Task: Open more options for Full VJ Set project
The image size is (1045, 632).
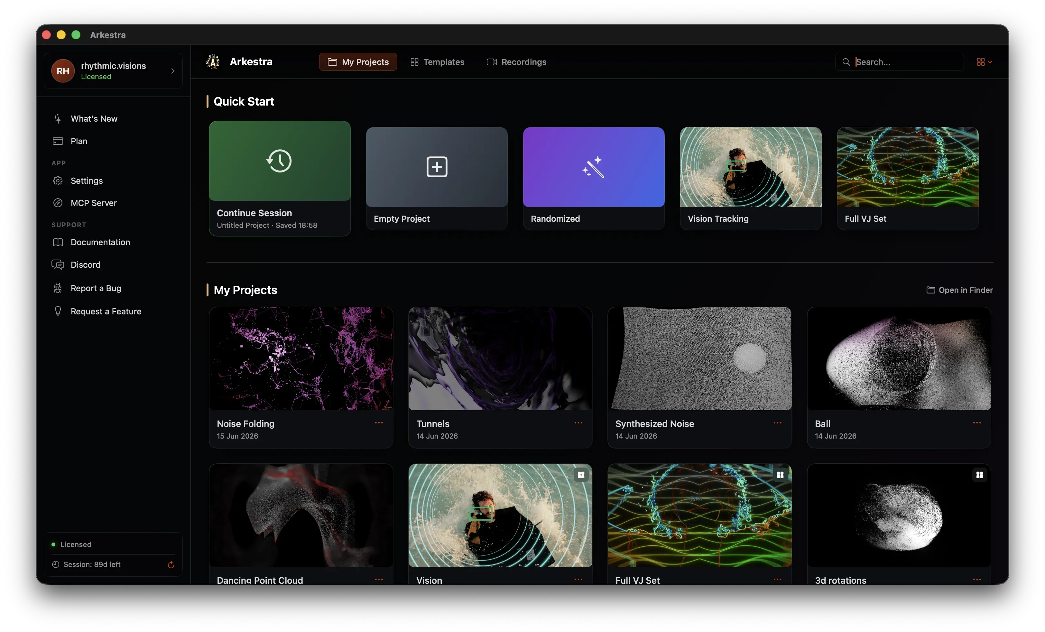Action: click(777, 580)
